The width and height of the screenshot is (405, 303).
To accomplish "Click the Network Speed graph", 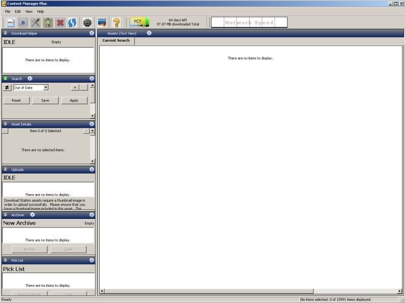I will [249, 22].
